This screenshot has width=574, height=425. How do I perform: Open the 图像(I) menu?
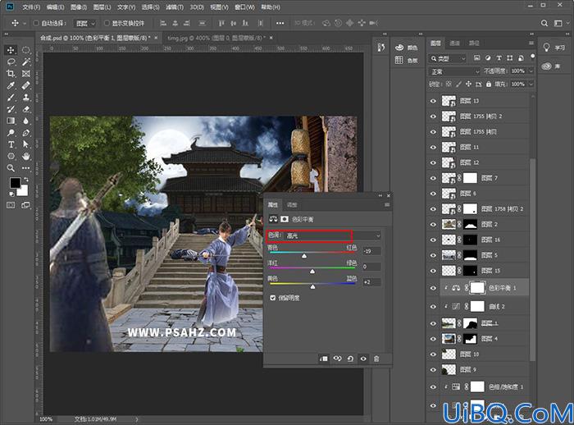point(79,7)
